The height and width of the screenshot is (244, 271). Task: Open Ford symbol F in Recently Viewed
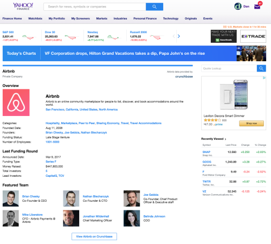point(203,172)
